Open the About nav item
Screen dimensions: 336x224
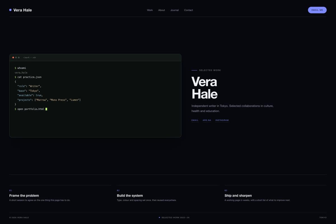(162, 10)
